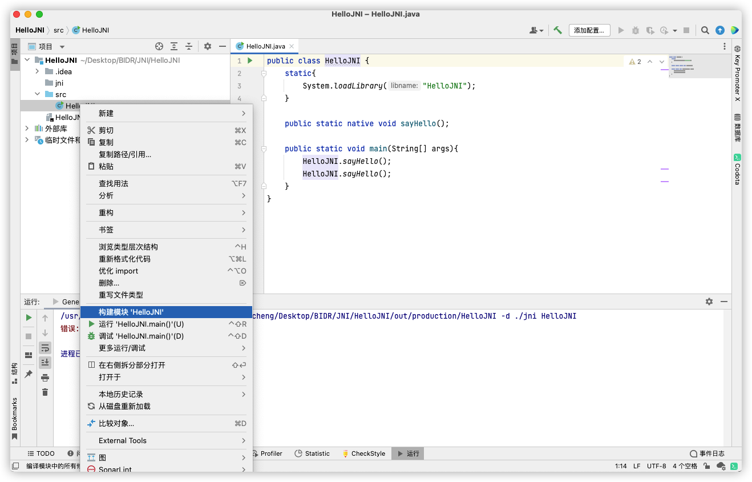Click the UTF-8 encoding in status bar
752x482 pixels.
coord(656,466)
